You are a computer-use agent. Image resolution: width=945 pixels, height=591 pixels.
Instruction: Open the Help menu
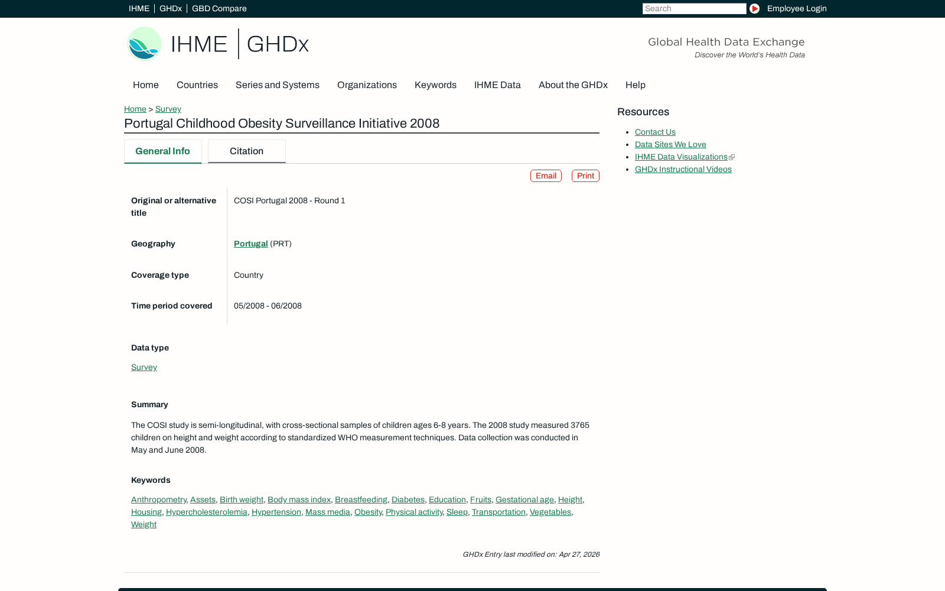click(x=636, y=85)
